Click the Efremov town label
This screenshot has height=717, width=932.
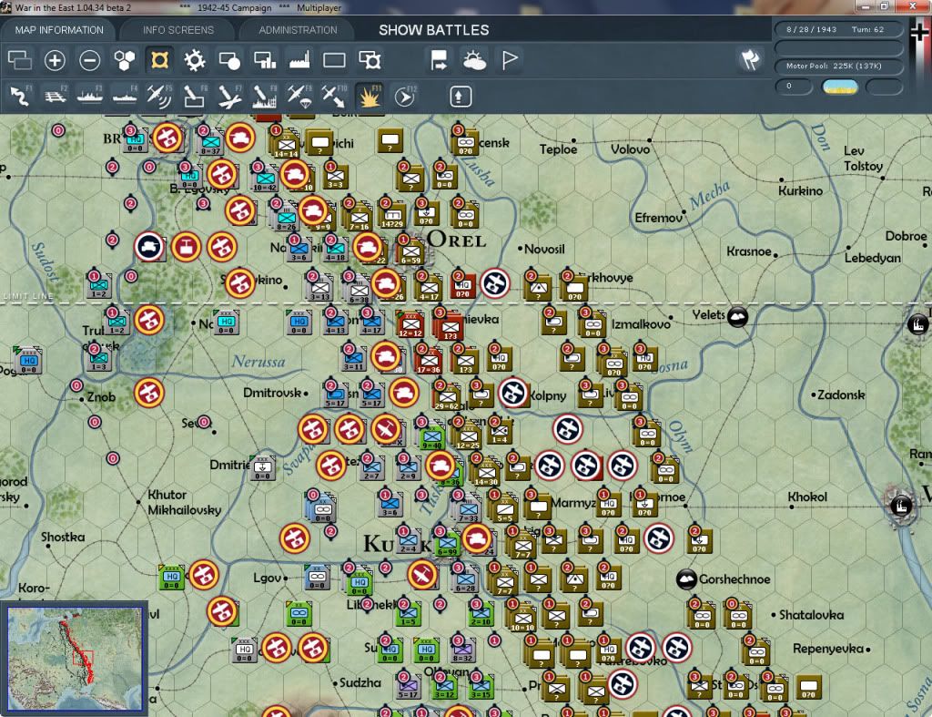658,218
